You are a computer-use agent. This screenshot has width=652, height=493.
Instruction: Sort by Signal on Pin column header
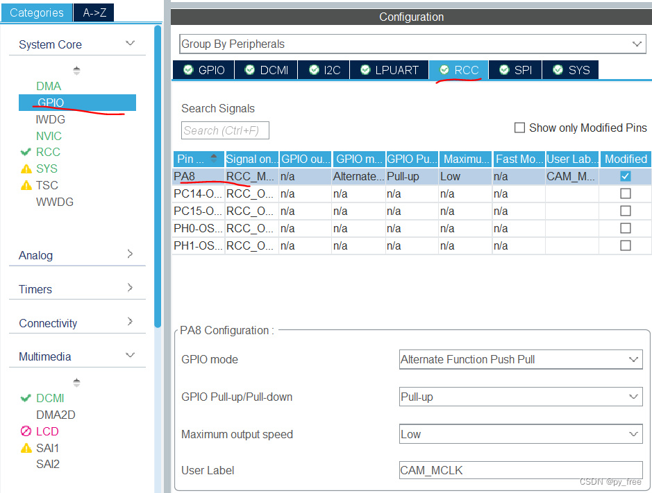[251, 159]
